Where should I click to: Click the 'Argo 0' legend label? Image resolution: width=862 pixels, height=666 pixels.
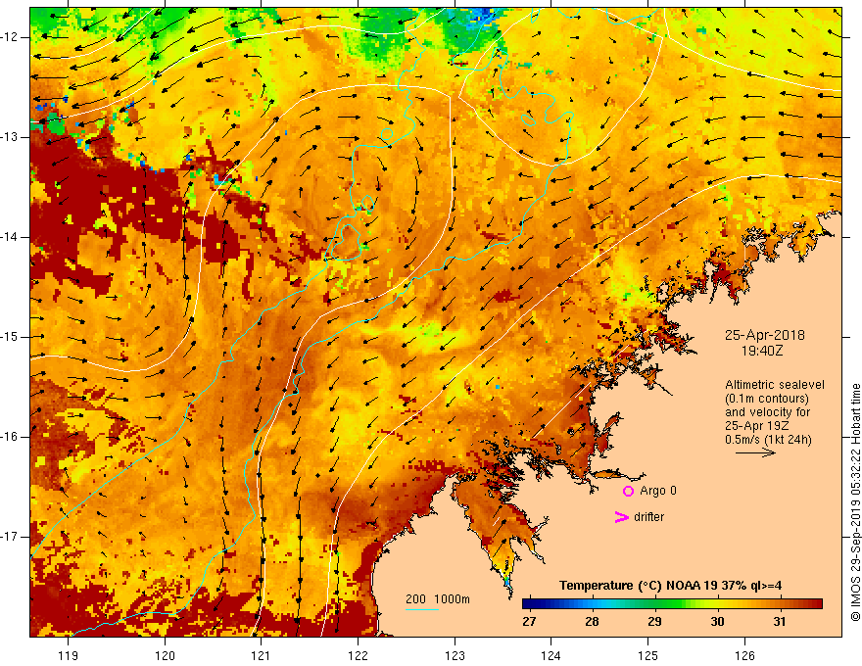[658, 491]
